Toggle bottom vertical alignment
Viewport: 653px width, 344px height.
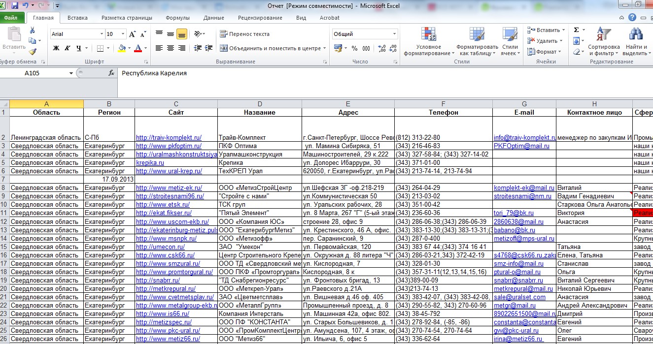click(x=181, y=34)
